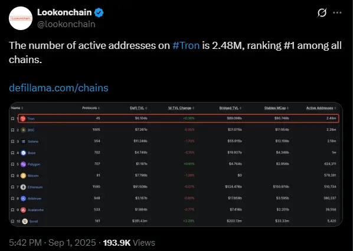The width and height of the screenshot is (353, 251).
Task: Sort table by Protocols column
Action: (91, 108)
